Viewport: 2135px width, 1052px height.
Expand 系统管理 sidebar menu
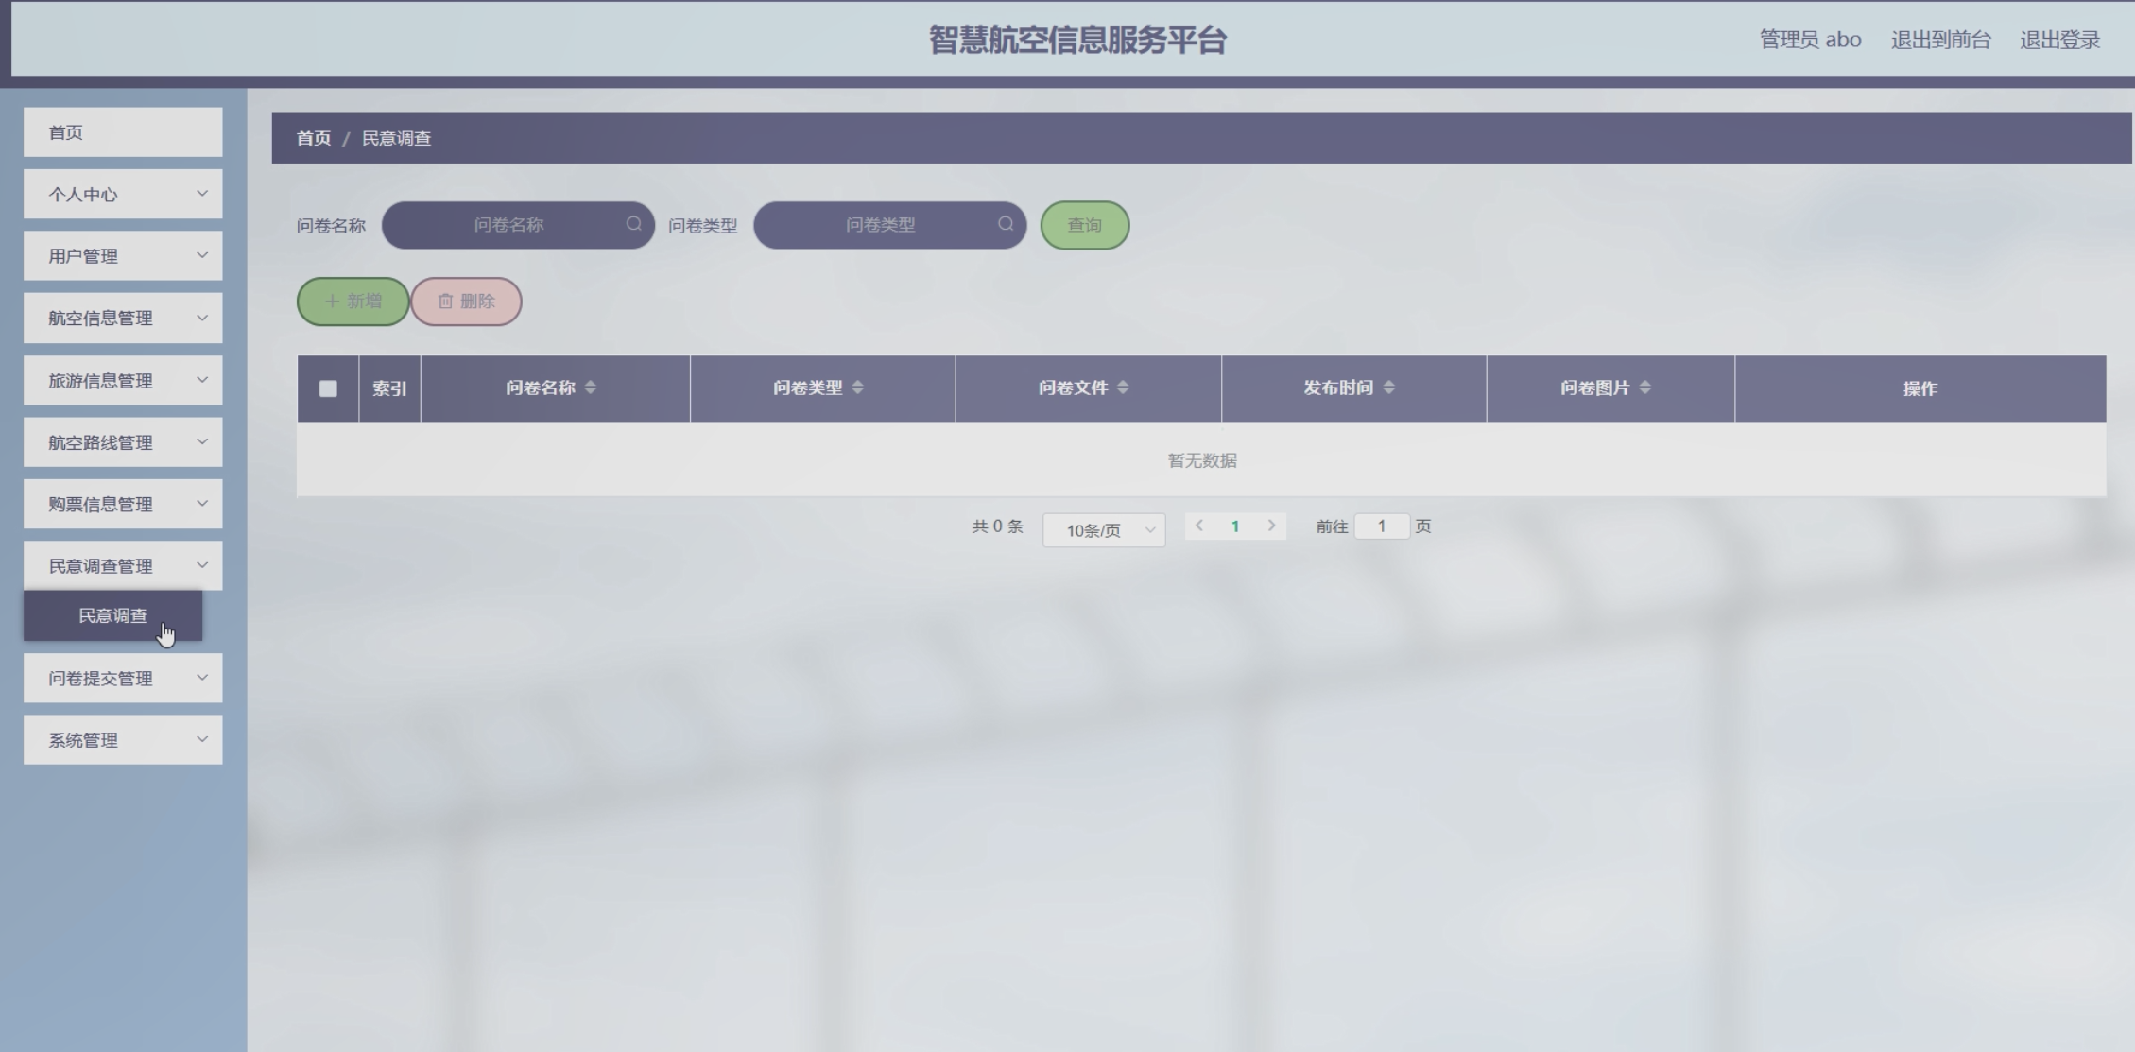coord(123,740)
